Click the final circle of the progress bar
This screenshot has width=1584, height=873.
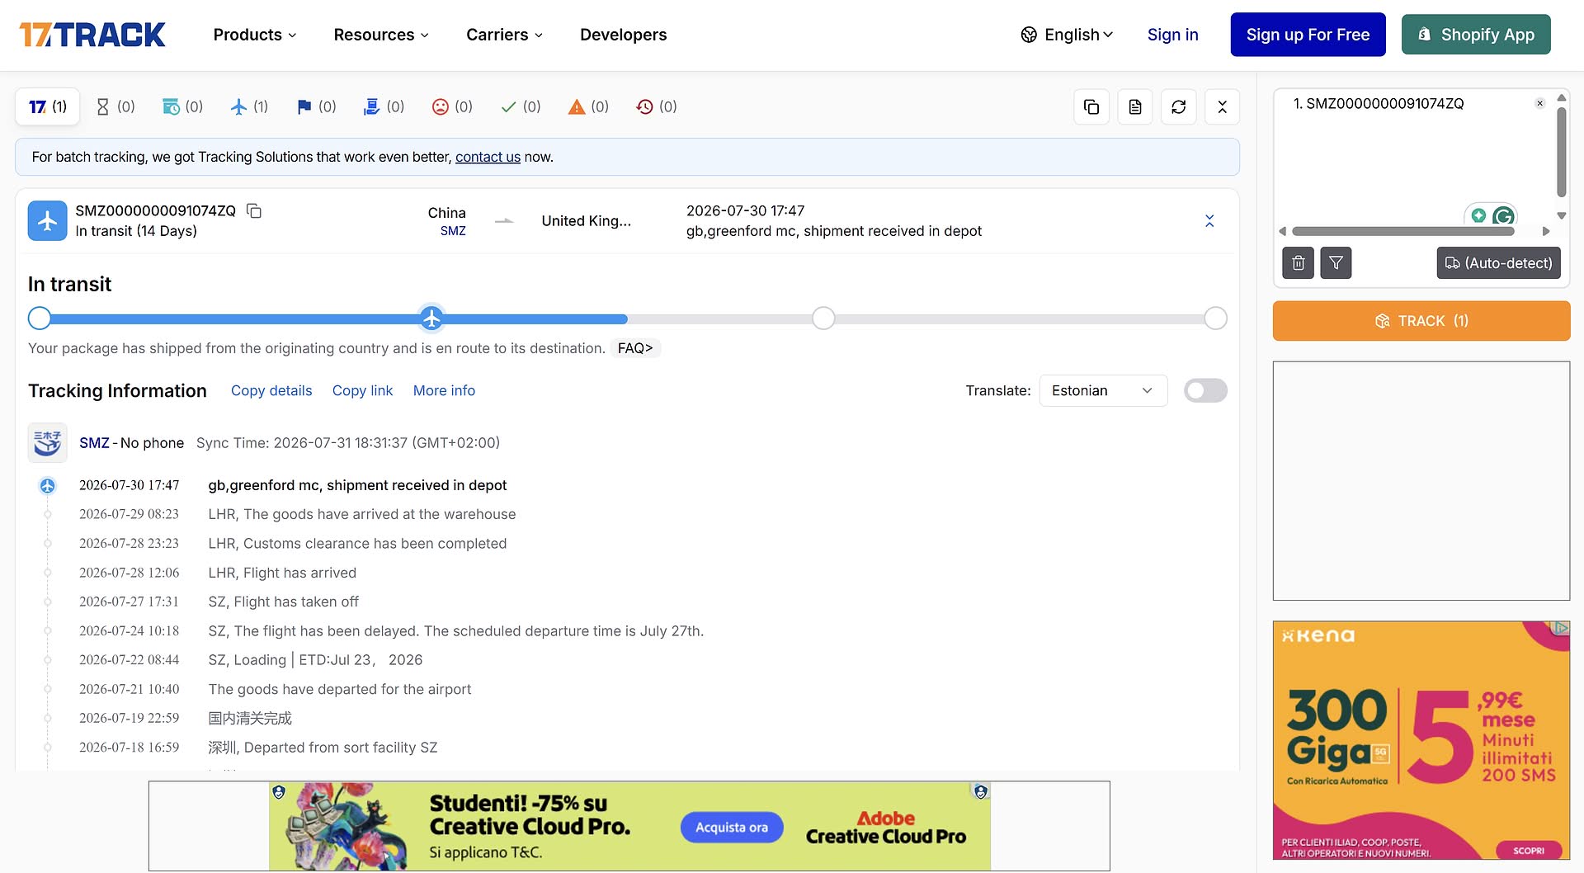tap(1215, 319)
